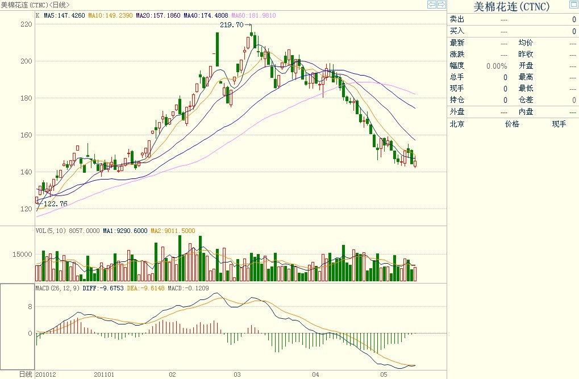579x379 pixels.
Task: Click the panel window icon in top-right corner
Action: point(573,5)
